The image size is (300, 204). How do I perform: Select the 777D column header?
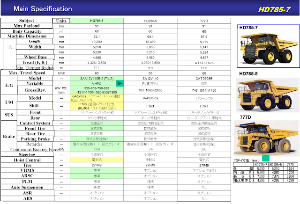click(204, 21)
